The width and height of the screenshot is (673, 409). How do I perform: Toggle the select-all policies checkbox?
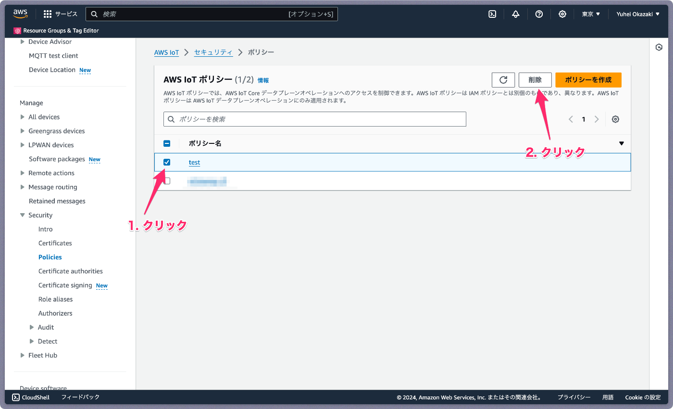[167, 143]
